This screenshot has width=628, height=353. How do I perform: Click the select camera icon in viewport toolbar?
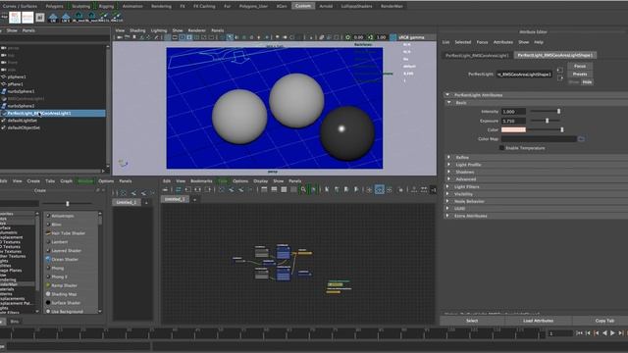(120, 37)
